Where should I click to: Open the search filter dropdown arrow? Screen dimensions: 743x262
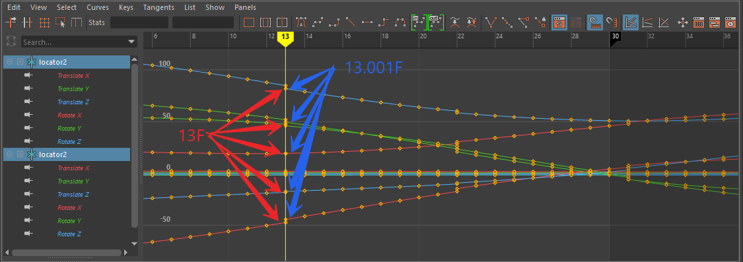(x=131, y=42)
